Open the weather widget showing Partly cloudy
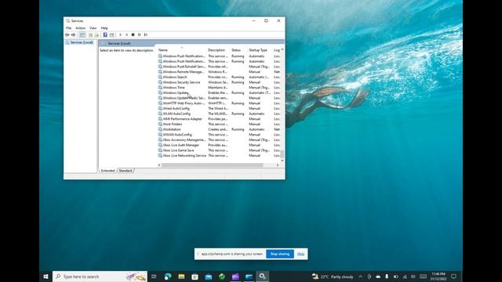 tap(333, 277)
